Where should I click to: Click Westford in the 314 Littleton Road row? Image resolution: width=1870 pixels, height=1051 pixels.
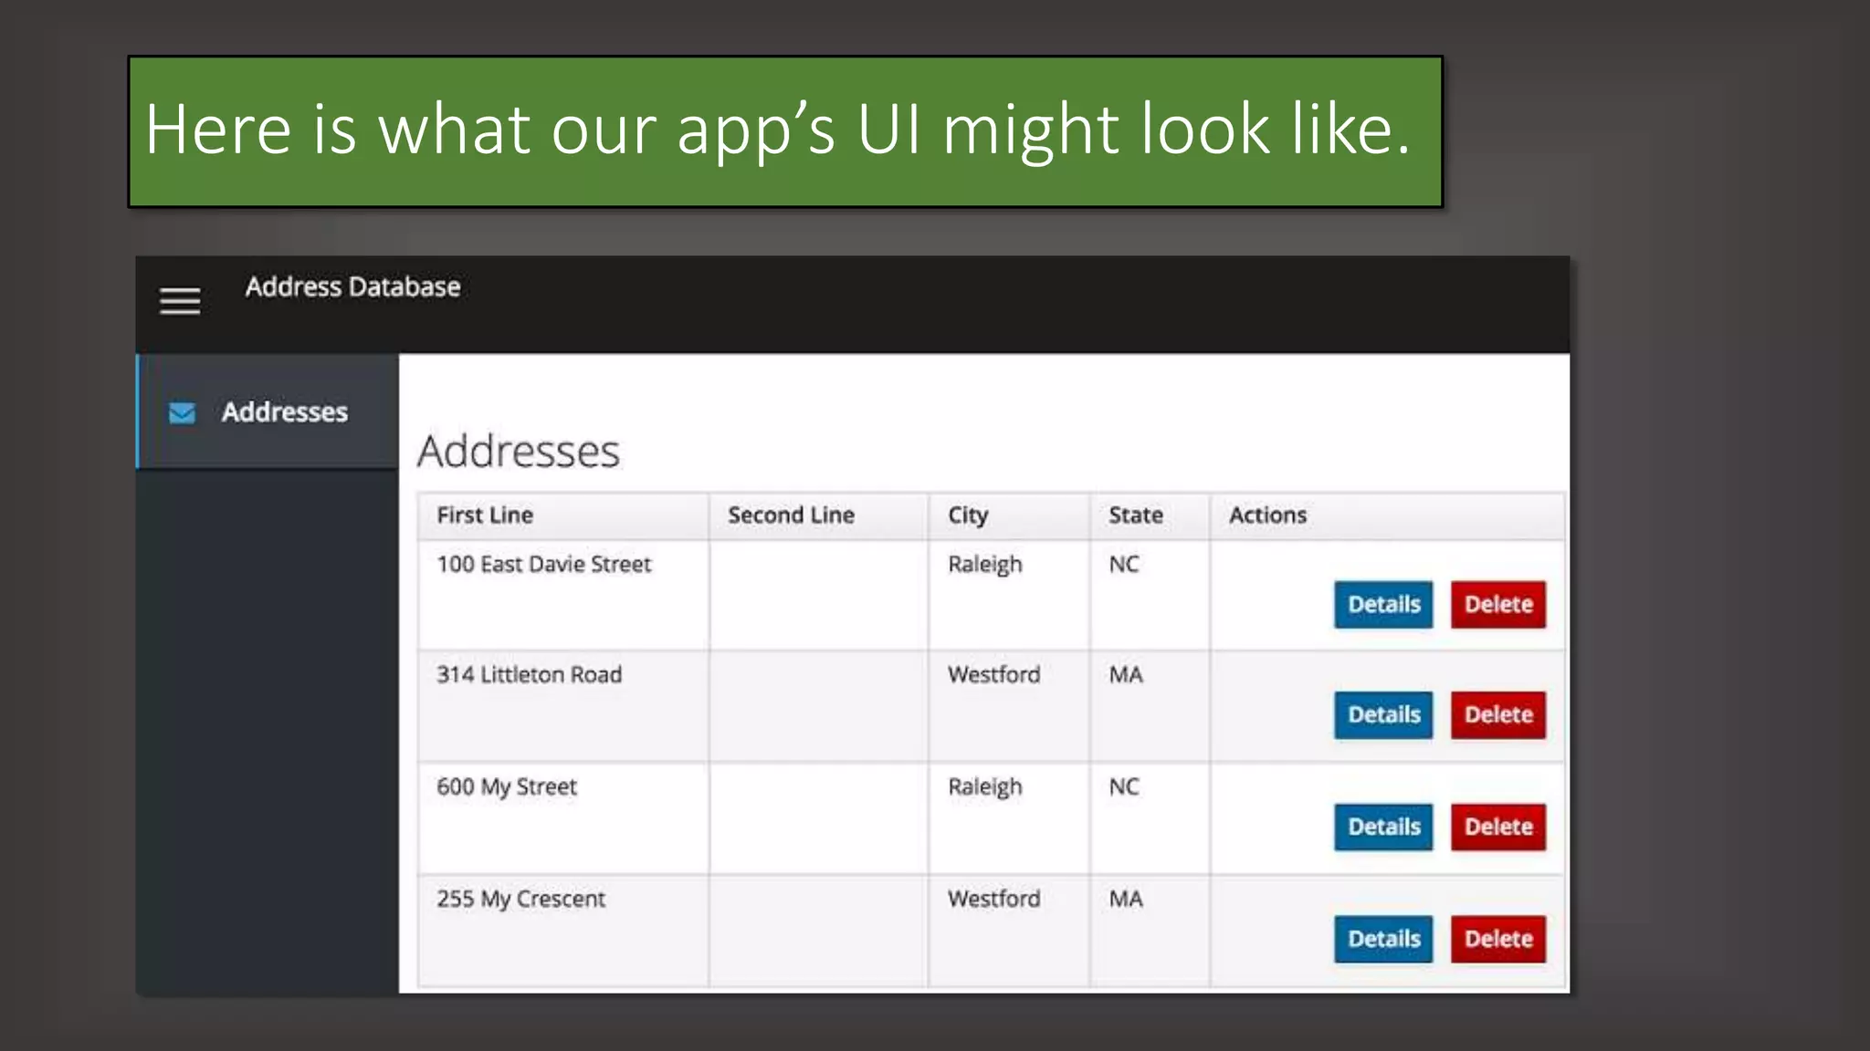[994, 675]
